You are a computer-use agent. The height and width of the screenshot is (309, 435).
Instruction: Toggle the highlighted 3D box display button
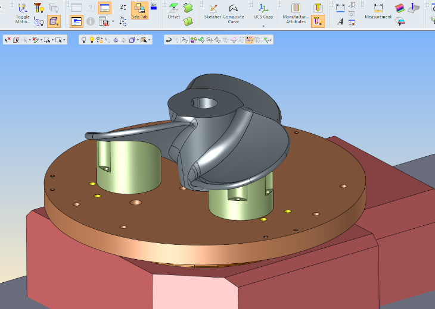point(54,22)
